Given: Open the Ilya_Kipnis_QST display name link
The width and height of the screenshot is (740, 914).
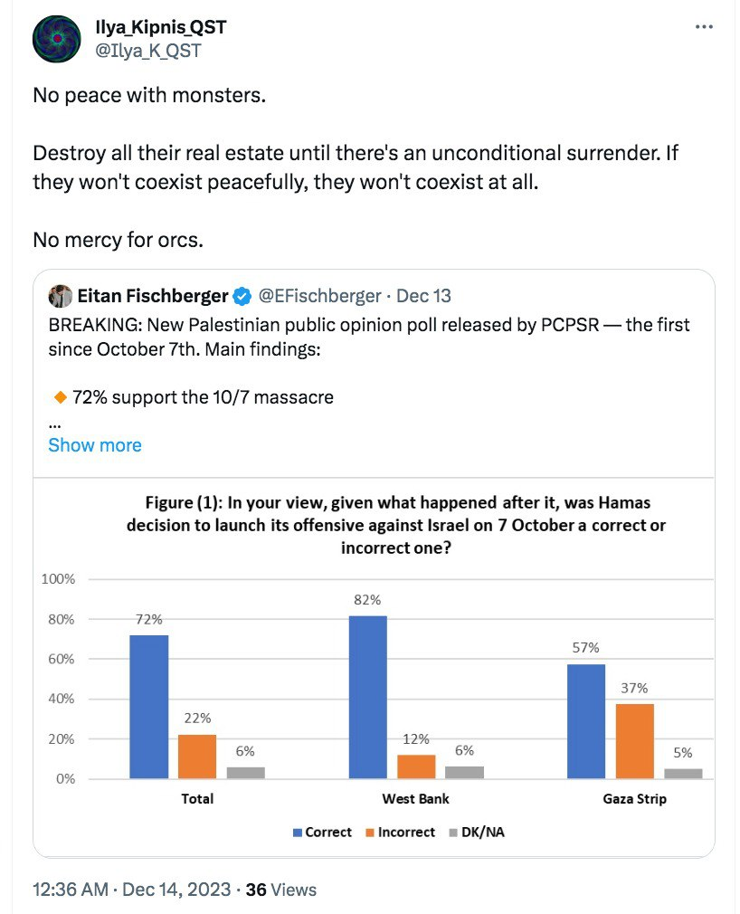Looking at the screenshot, I should point(160,28).
